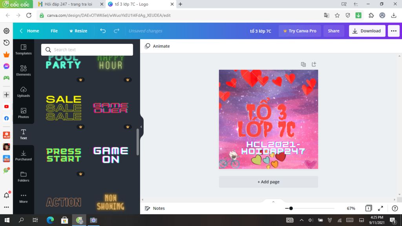Go back to Home
This screenshot has height=226, width=402.
pos(30,31)
